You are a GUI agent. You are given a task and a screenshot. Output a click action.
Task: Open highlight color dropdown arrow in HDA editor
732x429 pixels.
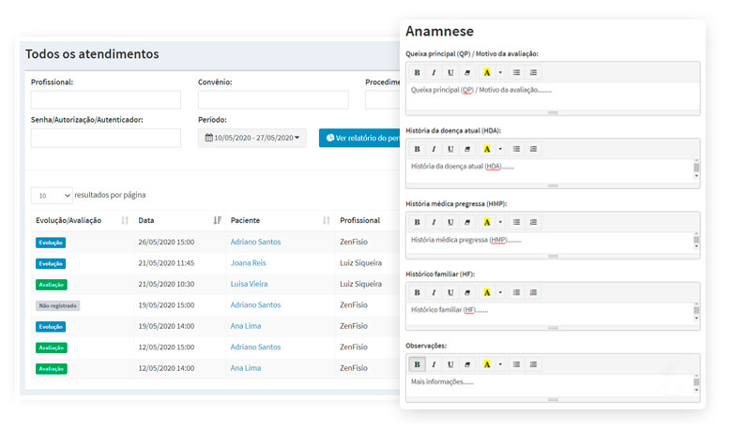500,149
